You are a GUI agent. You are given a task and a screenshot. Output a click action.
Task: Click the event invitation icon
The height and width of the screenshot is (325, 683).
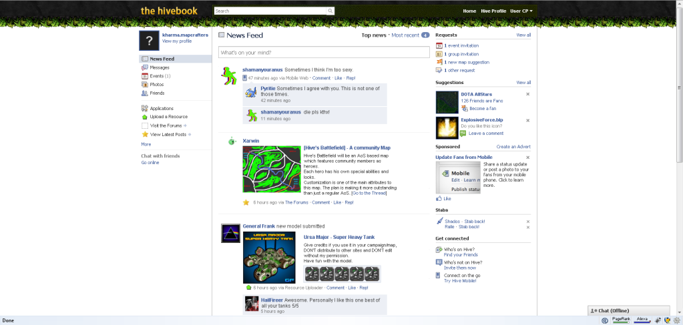click(439, 46)
